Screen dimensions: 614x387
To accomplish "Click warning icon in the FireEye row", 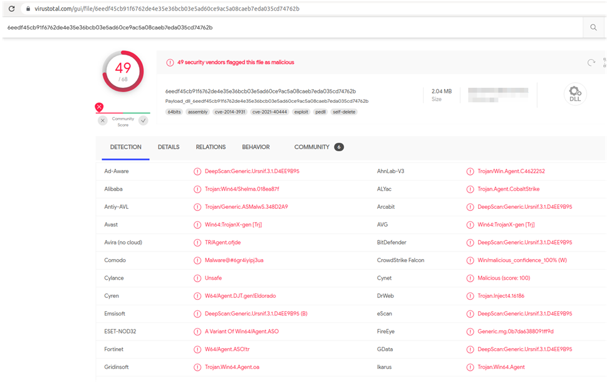I will coord(470,331).
